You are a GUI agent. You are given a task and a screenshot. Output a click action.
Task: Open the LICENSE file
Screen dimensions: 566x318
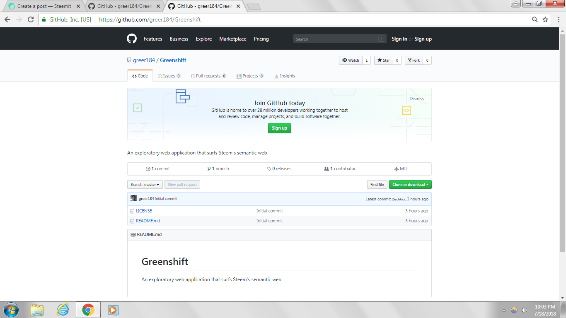coord(144,211)
